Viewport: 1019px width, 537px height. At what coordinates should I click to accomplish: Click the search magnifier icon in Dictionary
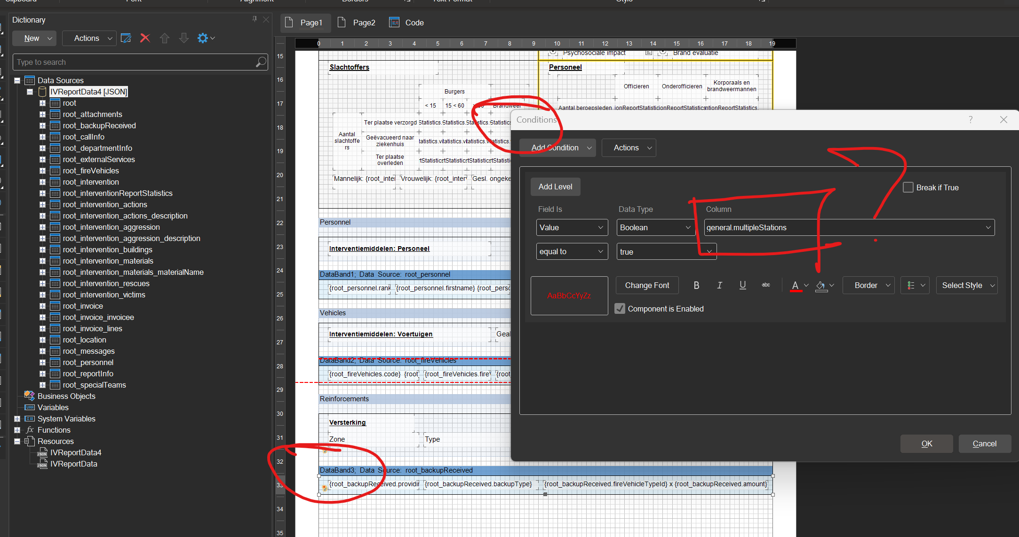[x=261, y=62]
